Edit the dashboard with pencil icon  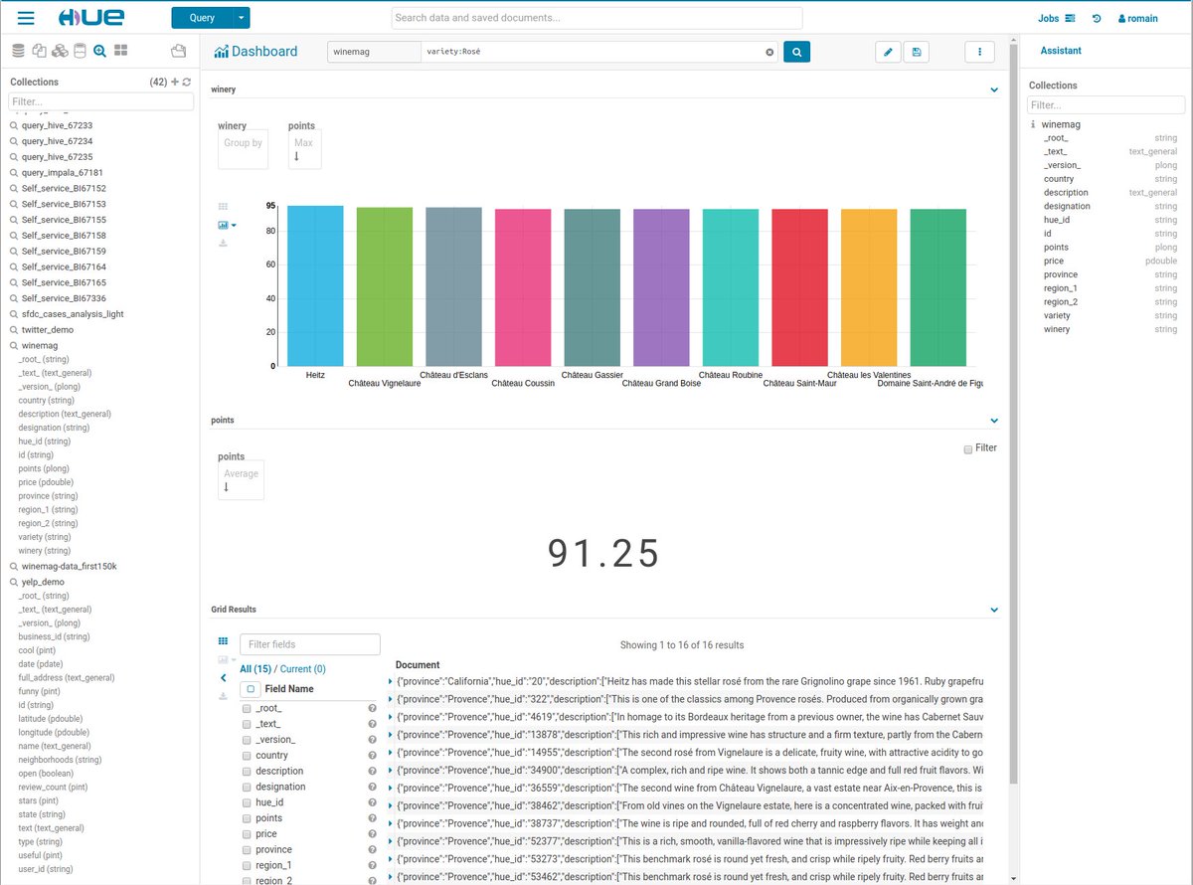coord(888,52)
